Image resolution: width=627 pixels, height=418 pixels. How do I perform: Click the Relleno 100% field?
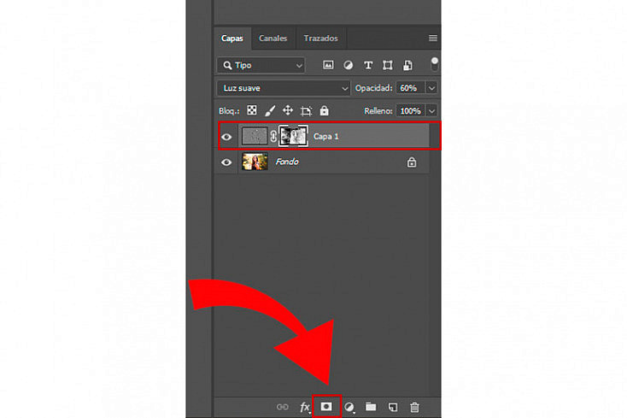[410, 111]
